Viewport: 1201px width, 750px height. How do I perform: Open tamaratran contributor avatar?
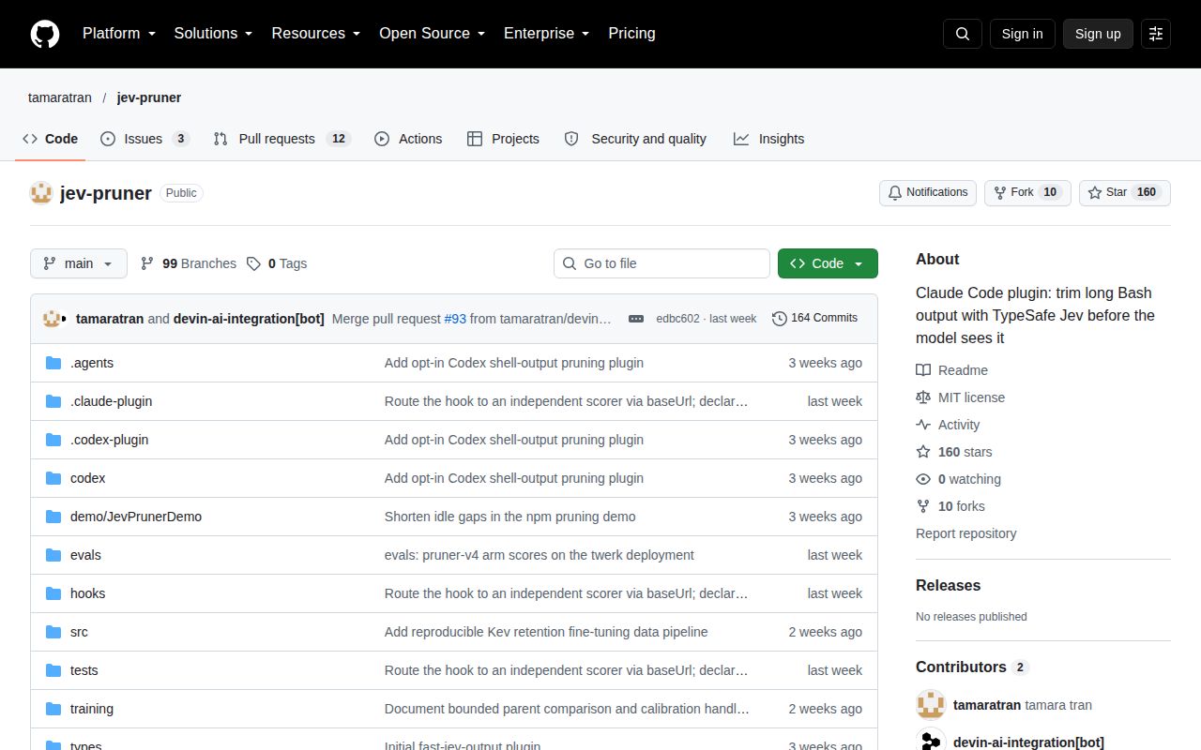(931, 705)
